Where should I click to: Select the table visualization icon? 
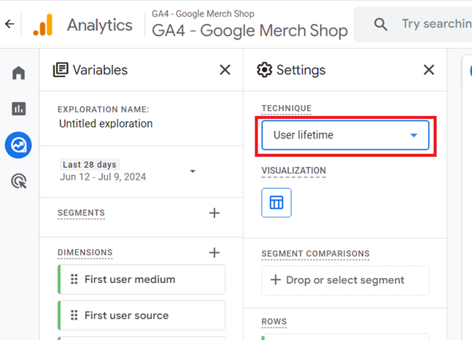[276, 203]
